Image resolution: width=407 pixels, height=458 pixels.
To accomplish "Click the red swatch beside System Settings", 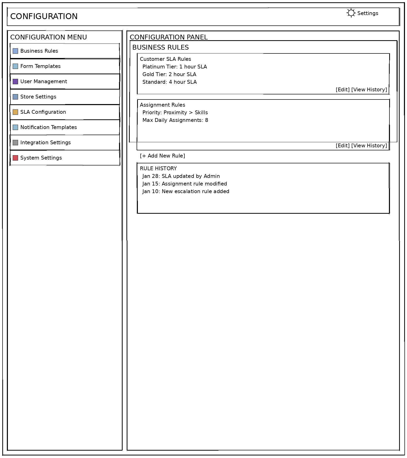I will pos(15,158).
